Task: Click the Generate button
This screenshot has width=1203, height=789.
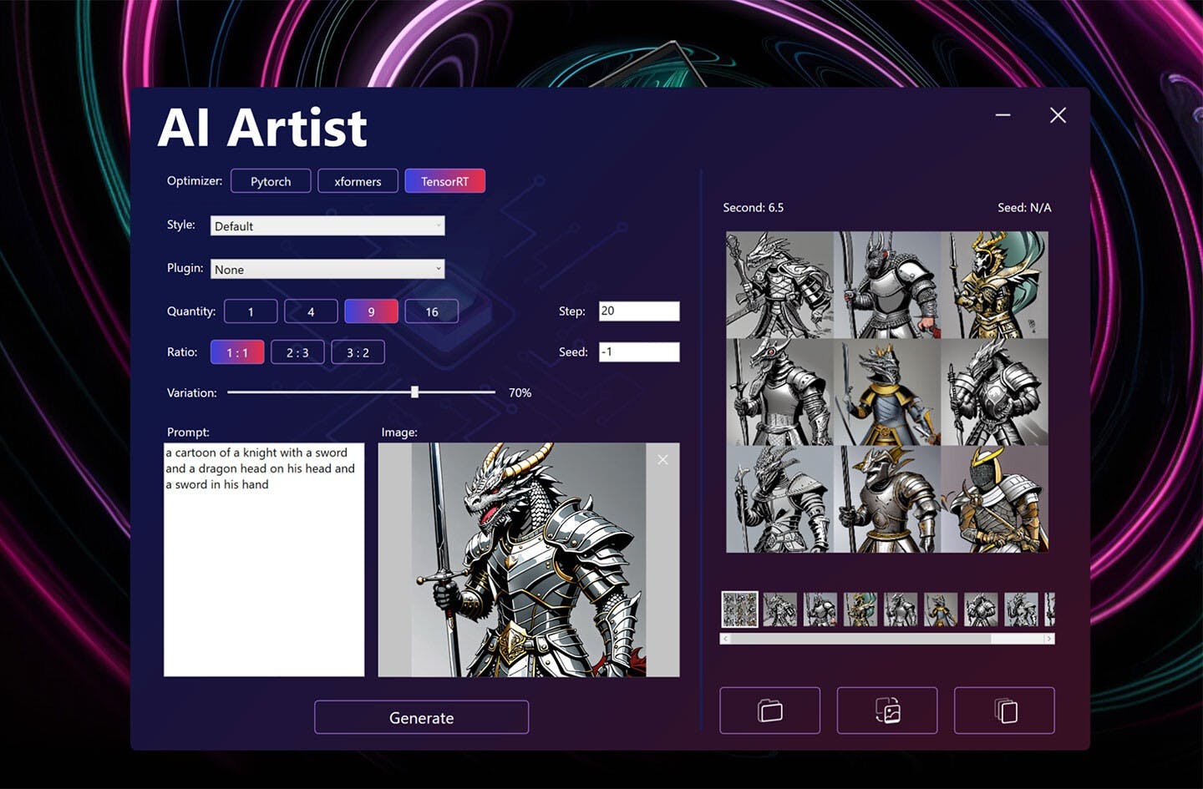Action: 421,717
